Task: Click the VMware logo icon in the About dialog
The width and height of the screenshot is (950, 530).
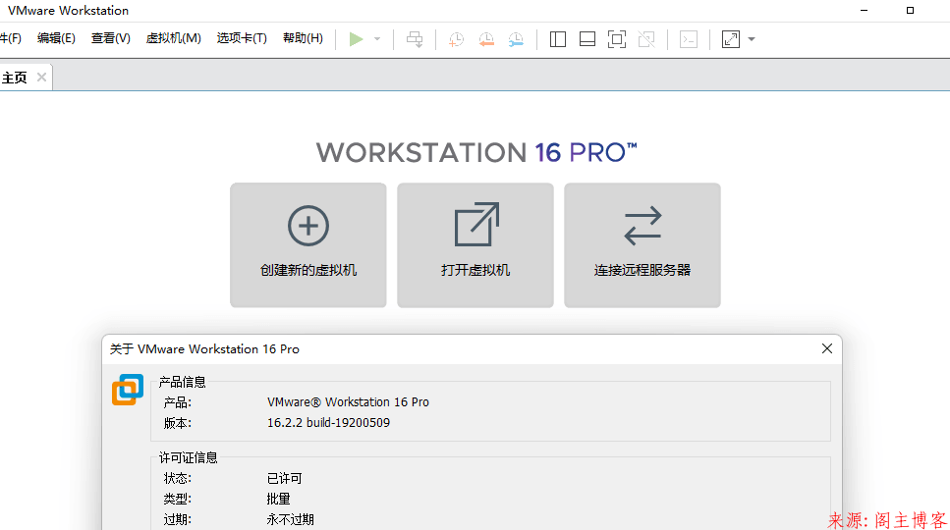Action: point(128,390)
